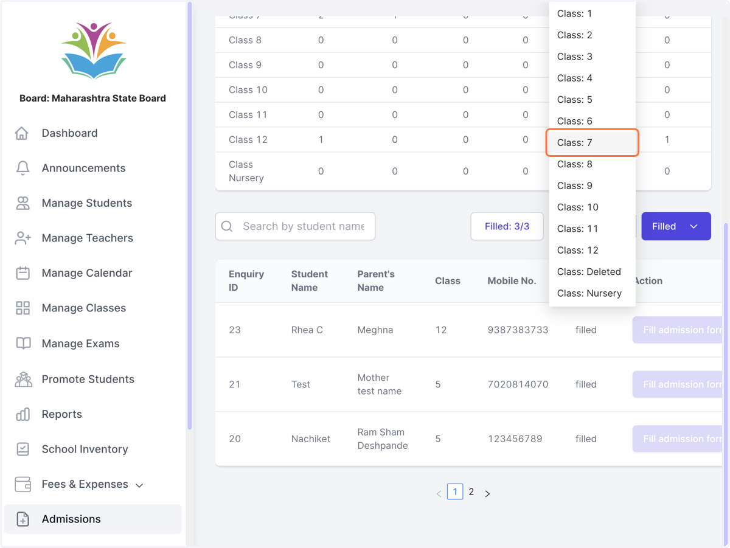Click the Manage Exams book icon
This screenshot has width=730, height=548.
tap(23, 344)
